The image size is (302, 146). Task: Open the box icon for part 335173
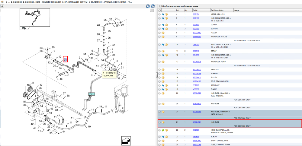pyautogui.click(x=166, y=18)
